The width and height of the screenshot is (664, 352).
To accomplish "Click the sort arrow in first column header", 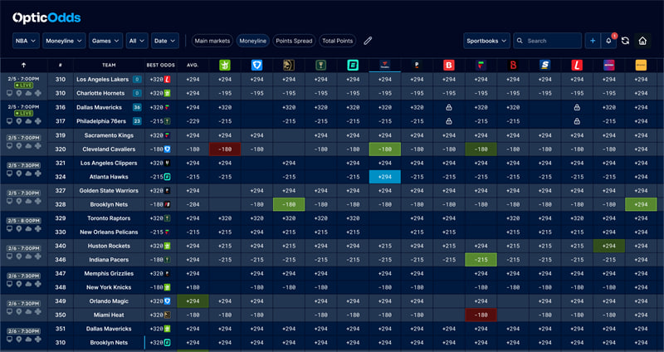I will tap(23, 65).
